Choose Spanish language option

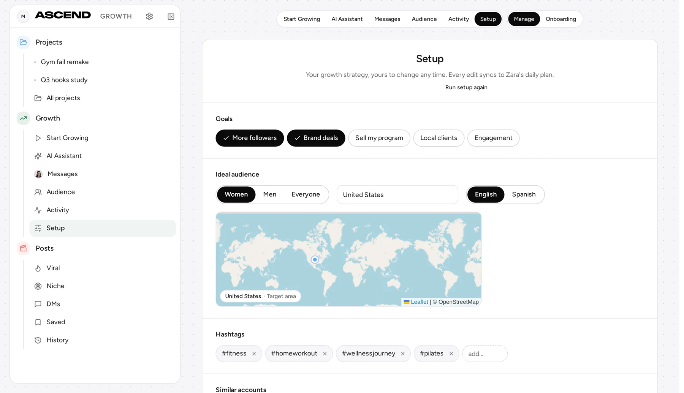click(x=524, y=194)
